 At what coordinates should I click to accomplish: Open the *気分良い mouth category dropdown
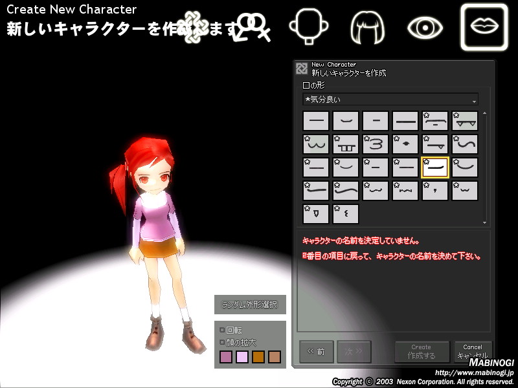point(390,100)
